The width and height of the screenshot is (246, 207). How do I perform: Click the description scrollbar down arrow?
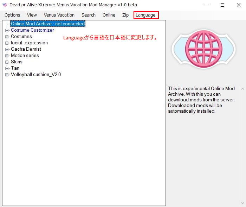click(x=242, y=203)
